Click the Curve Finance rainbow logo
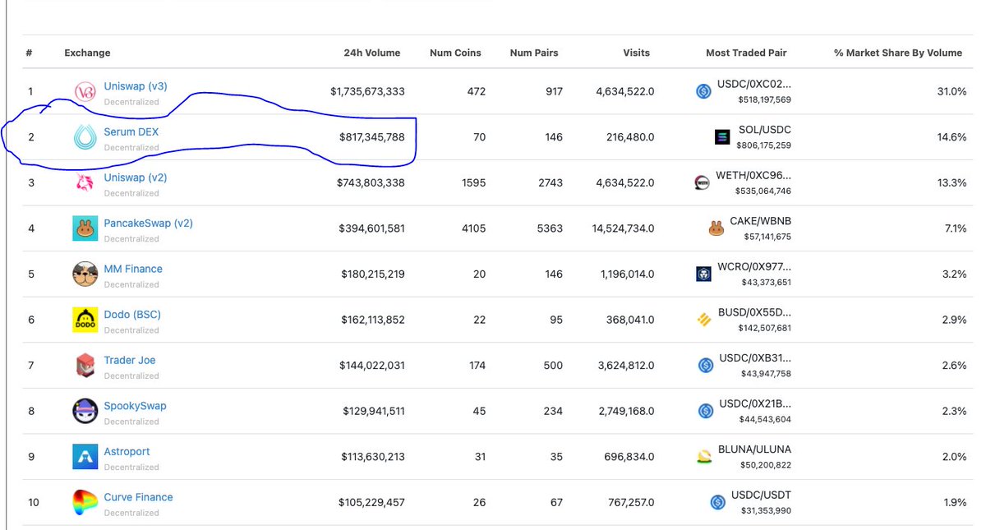The image size is (986, 530). (x=85, y=502)
